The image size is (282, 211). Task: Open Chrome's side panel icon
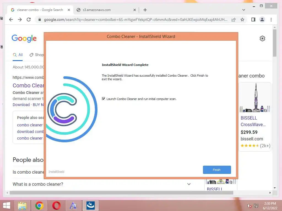[253, 20]
